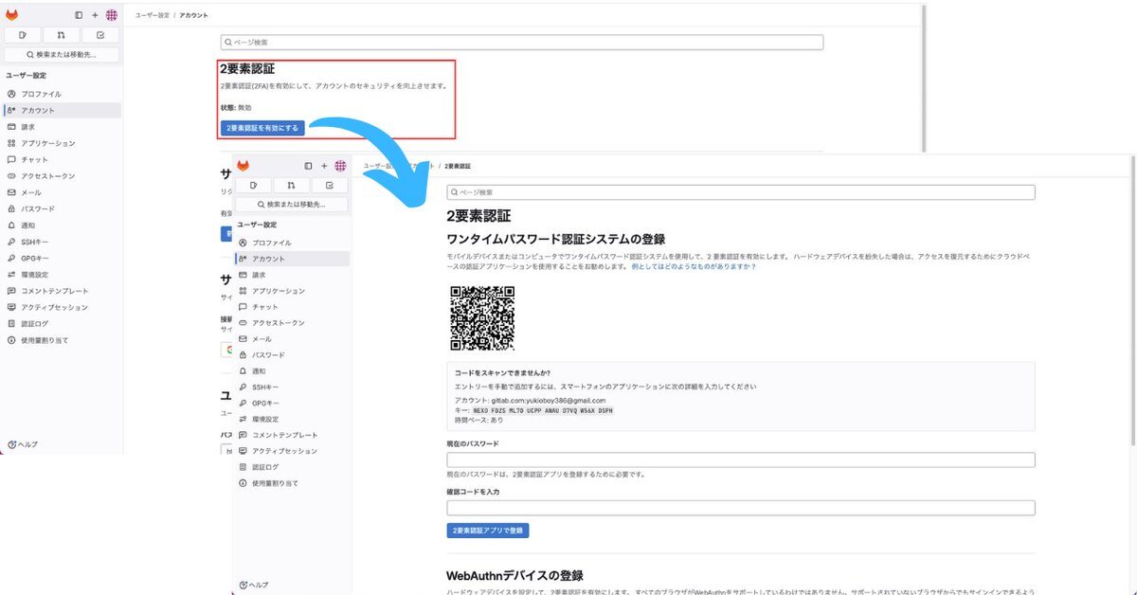Click envelope icon beside メール in back sidebar
Viewport: 1137px width, 595px height.
tap(11, 192)
